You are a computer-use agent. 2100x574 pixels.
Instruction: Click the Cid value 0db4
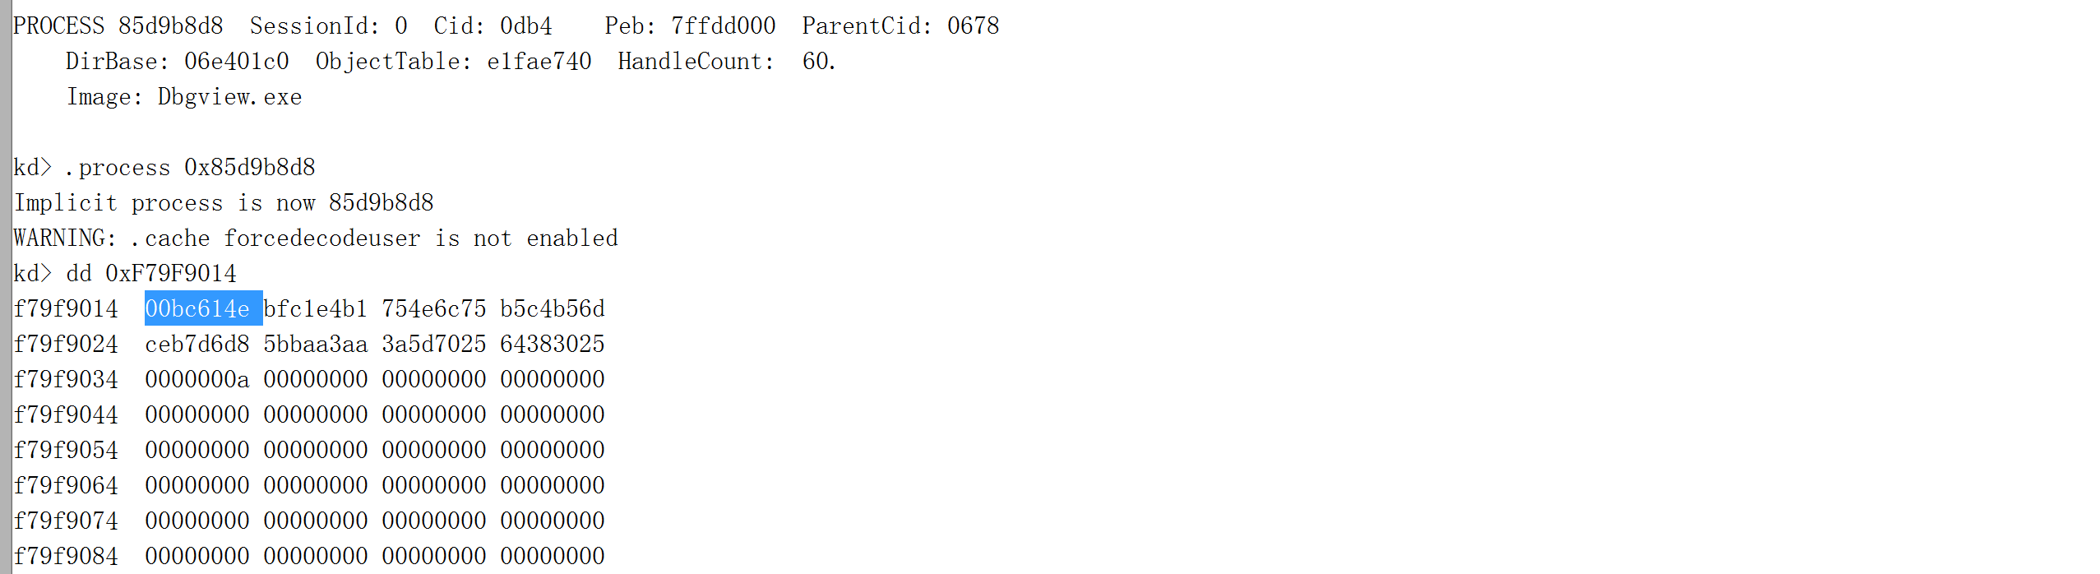pos(525,26)
